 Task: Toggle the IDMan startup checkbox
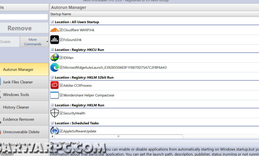click(61, 58)
